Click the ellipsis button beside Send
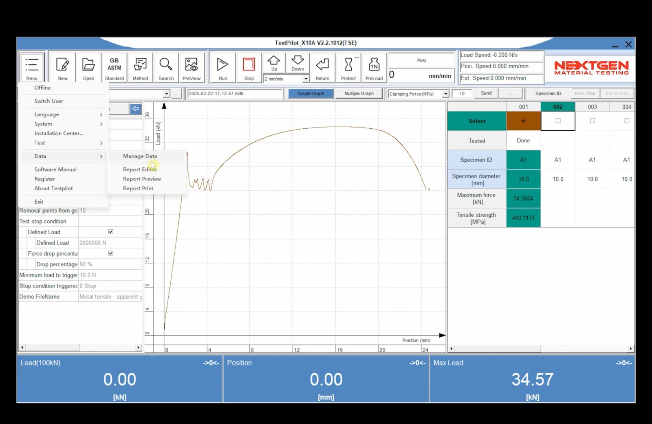652x424 pixels. [511, 93]
